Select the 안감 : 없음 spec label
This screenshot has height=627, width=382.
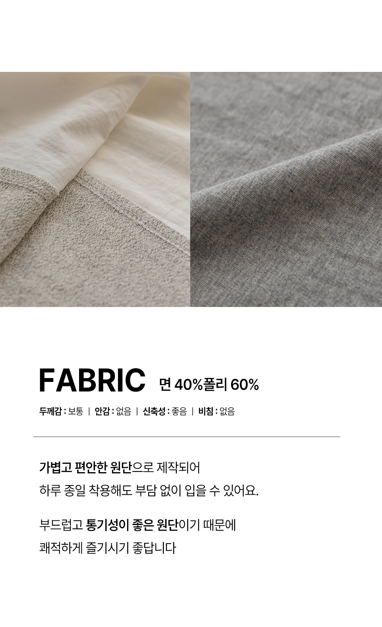(113, 411)
